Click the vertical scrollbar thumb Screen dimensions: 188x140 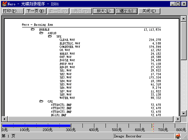coord(184,41)
